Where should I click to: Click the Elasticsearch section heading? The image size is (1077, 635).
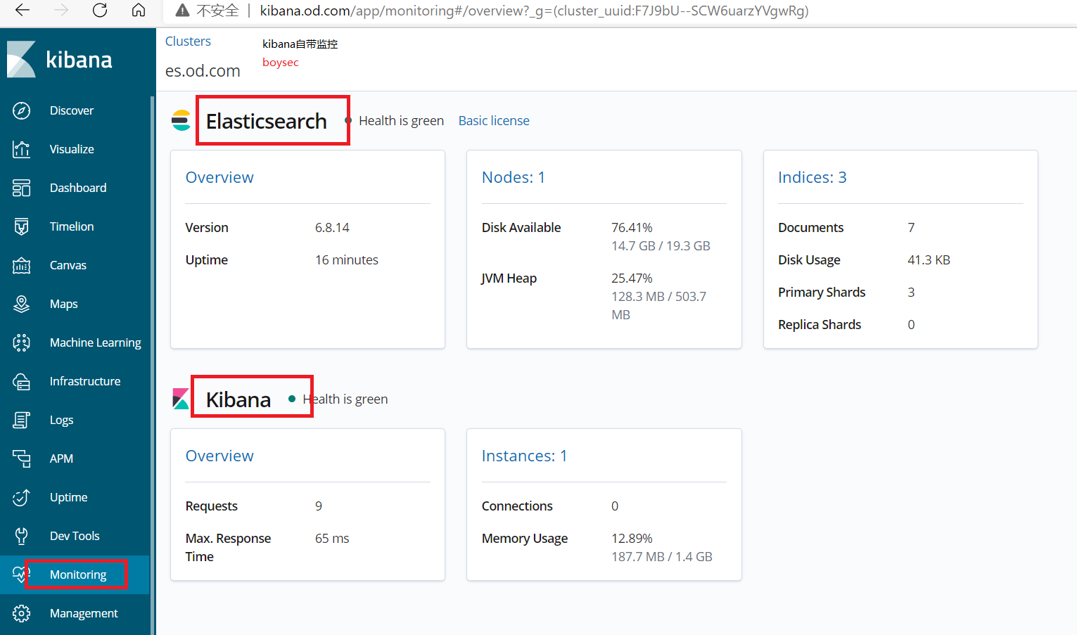tap(267, 121)
